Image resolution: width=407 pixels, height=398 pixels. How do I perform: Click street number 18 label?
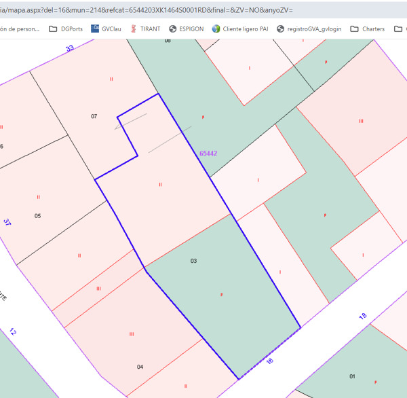362,316
